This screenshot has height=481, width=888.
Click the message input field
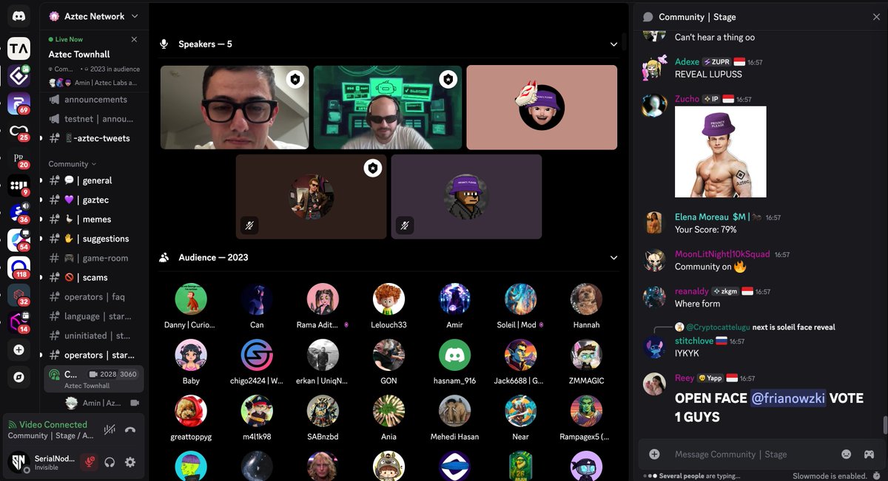(x=740, y=454)
